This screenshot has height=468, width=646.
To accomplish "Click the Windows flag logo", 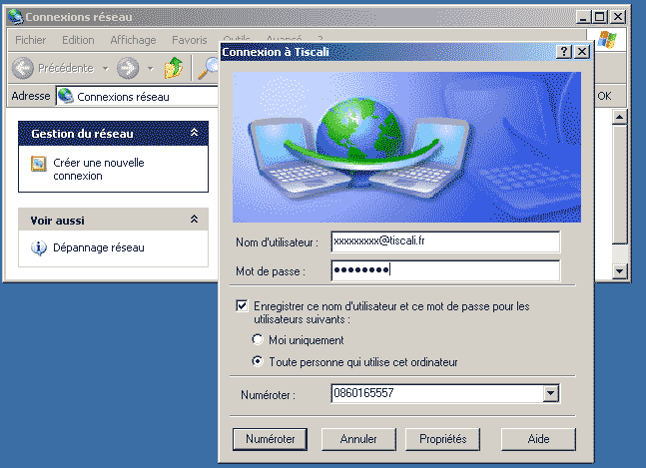I will (607, 40).
